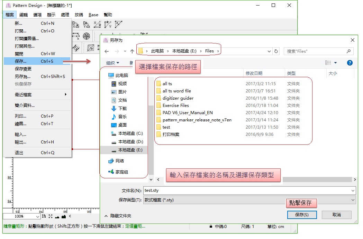Click the search magnifier icon
This screenshot has width=363, height=239.
pos(348,51)
